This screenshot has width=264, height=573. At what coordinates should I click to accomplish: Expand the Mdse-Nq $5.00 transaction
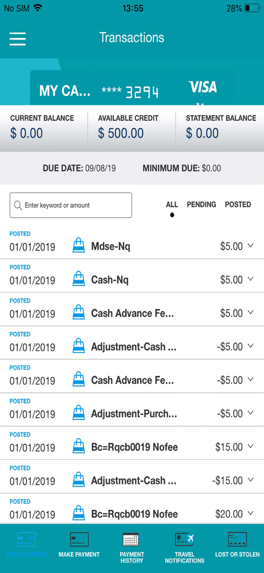tap(250, 246)
